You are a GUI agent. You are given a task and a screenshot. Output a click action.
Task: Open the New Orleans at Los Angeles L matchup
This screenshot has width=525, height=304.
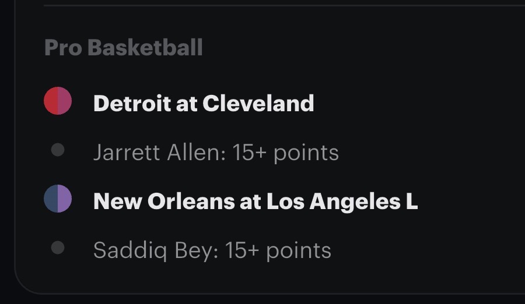(255, 202)
